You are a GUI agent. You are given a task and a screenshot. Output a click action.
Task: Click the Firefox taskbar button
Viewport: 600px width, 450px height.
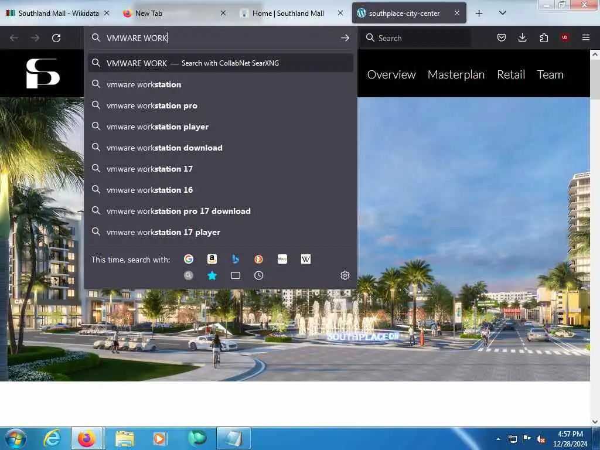point(87,438)
